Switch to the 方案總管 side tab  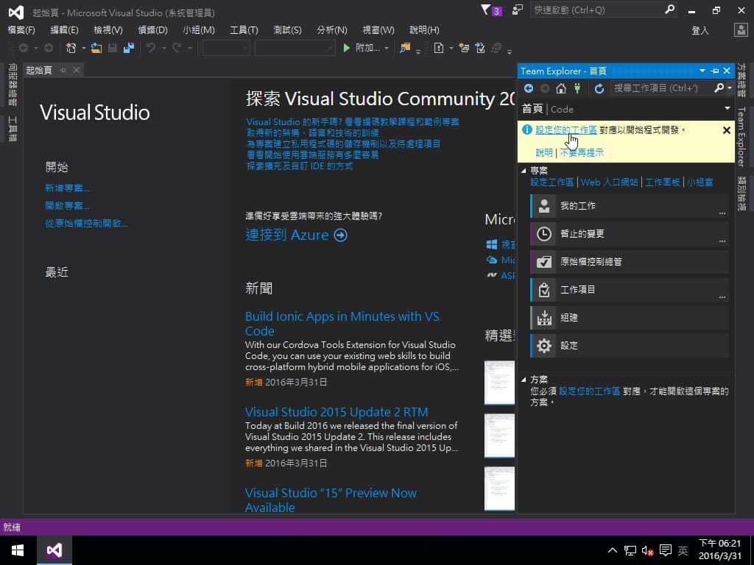[741, 80]
